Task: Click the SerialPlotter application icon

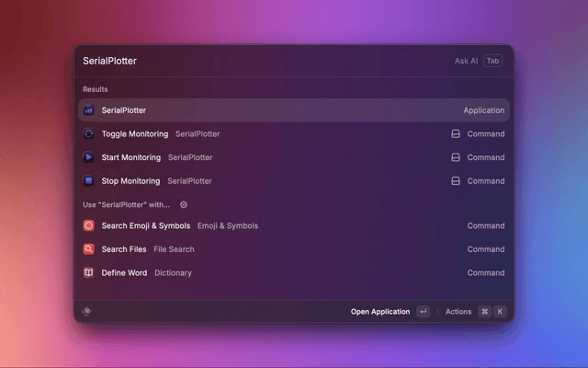Action: pyautogui.click(x=89, y=110)
